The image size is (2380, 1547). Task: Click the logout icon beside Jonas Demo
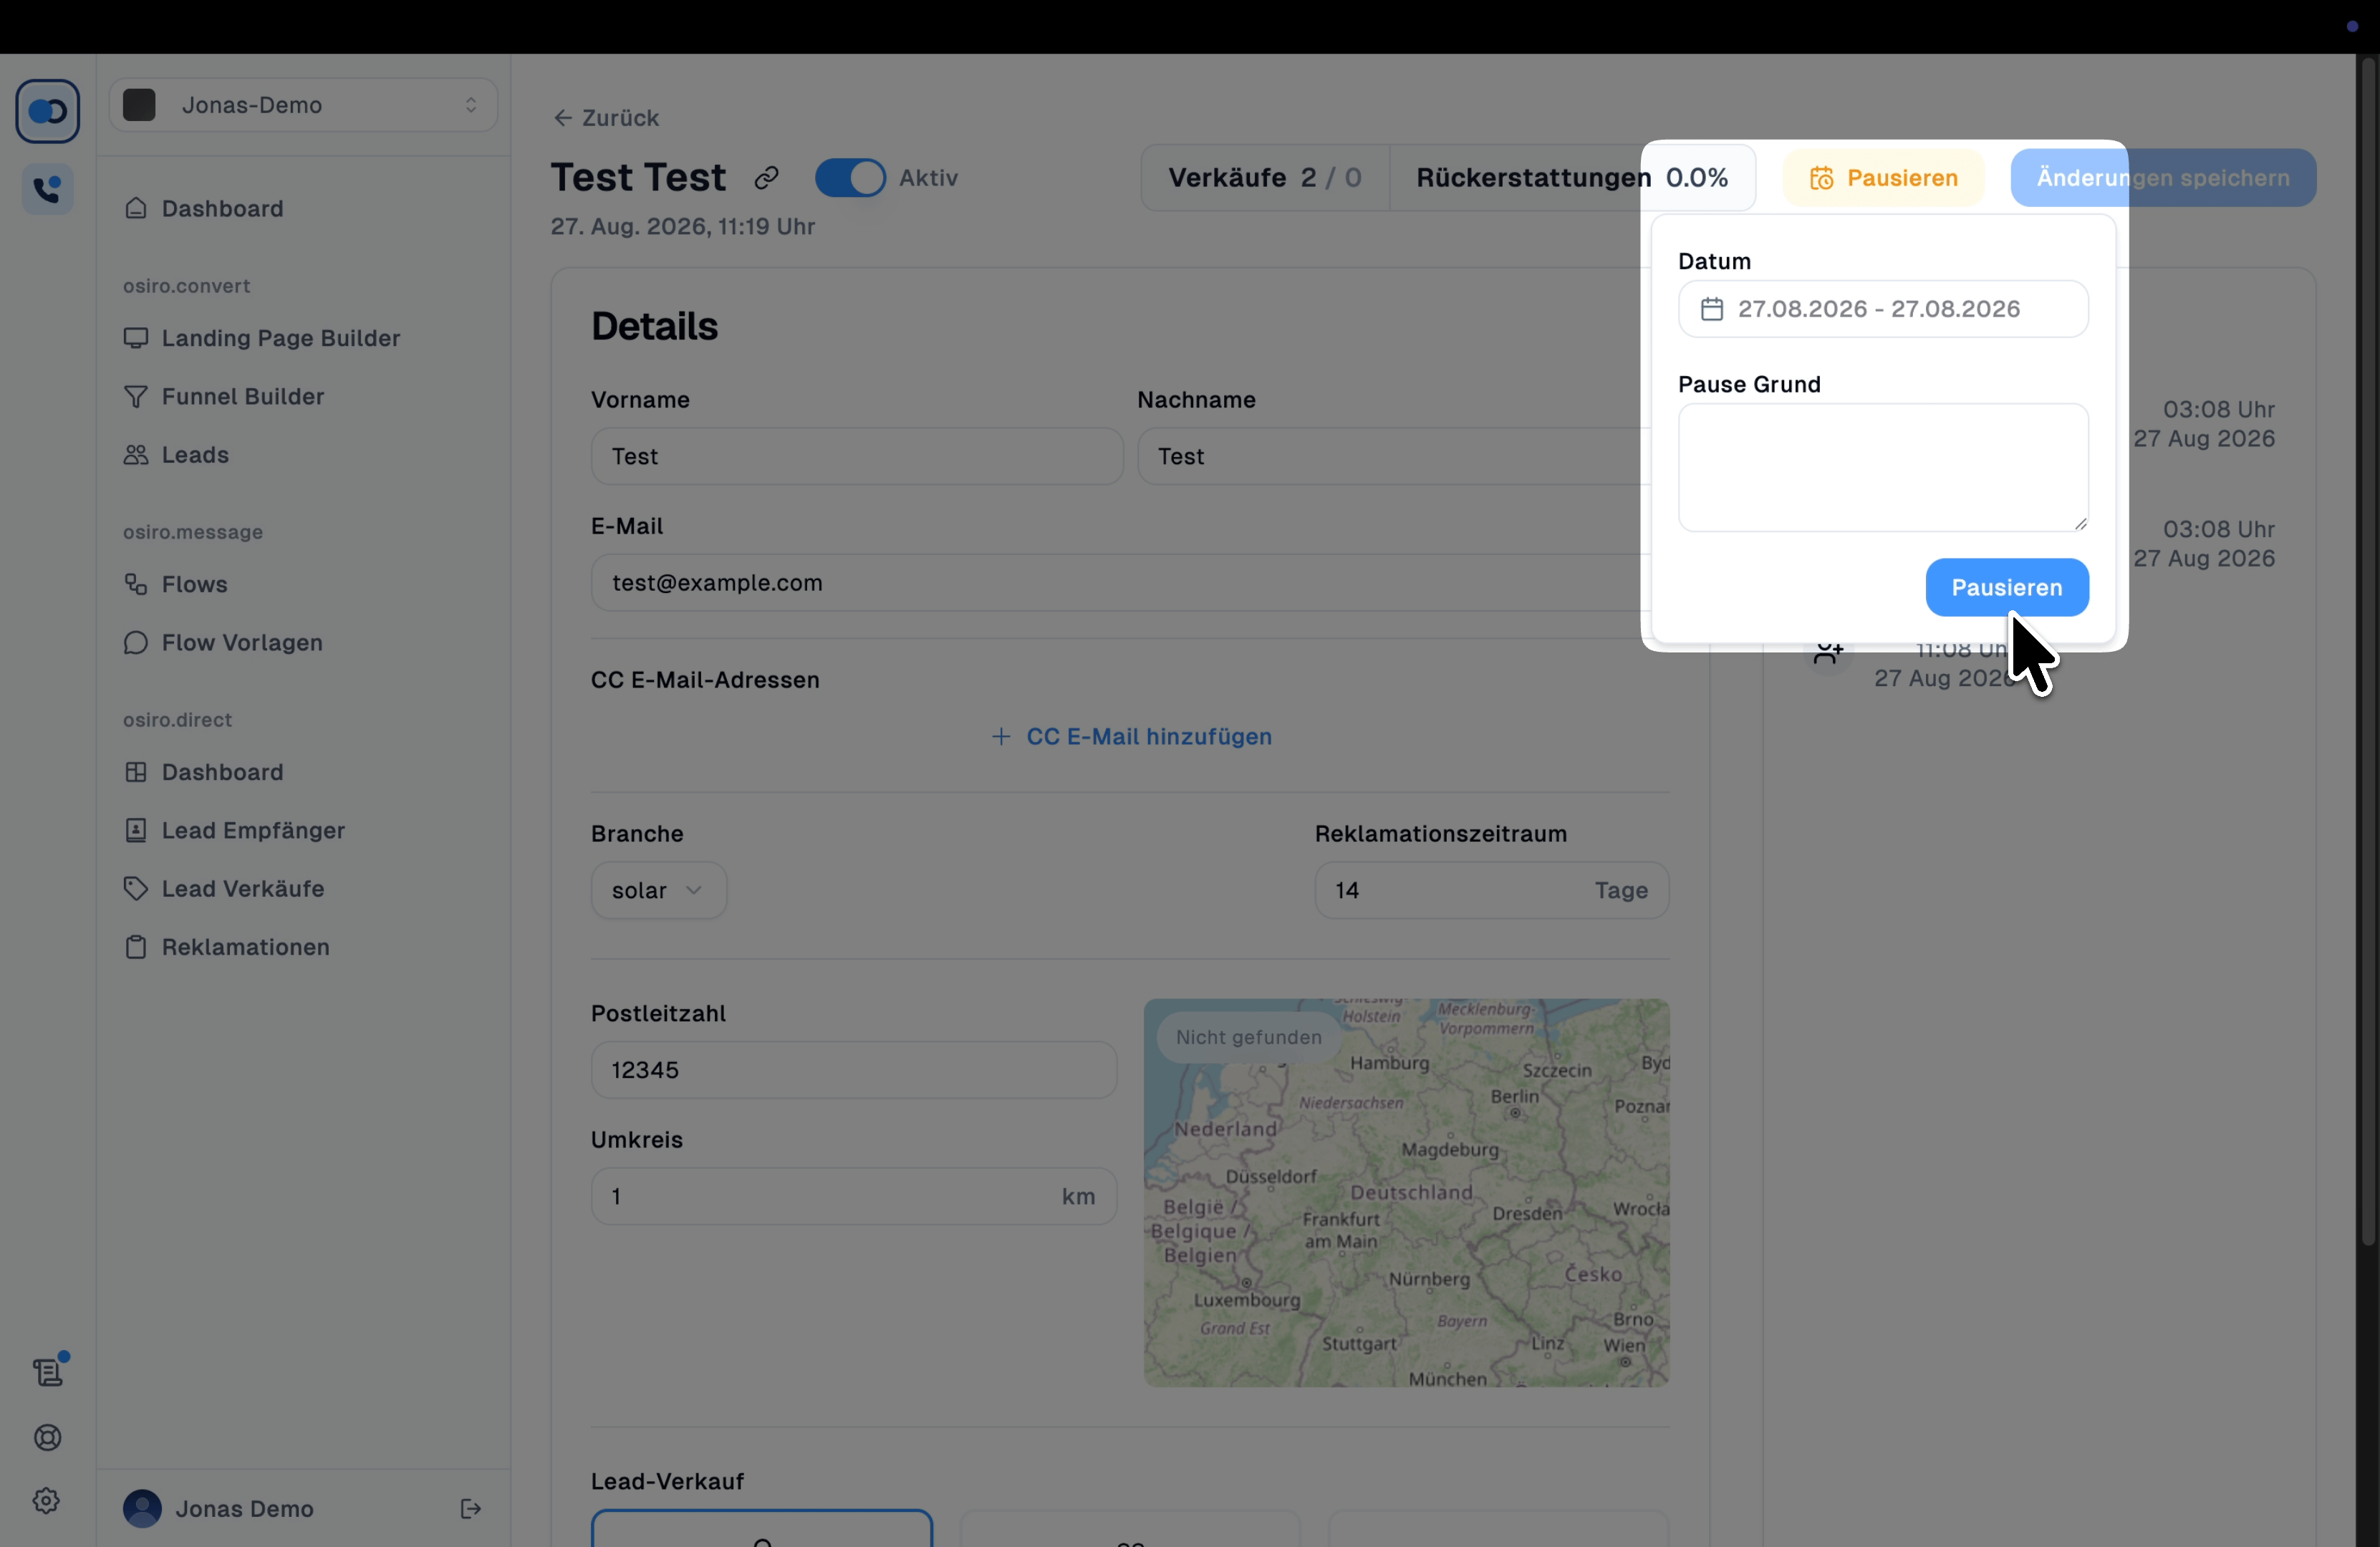[470, 1508]
